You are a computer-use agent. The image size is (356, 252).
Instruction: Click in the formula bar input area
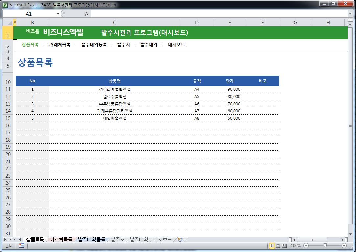(x=219, y=14)
